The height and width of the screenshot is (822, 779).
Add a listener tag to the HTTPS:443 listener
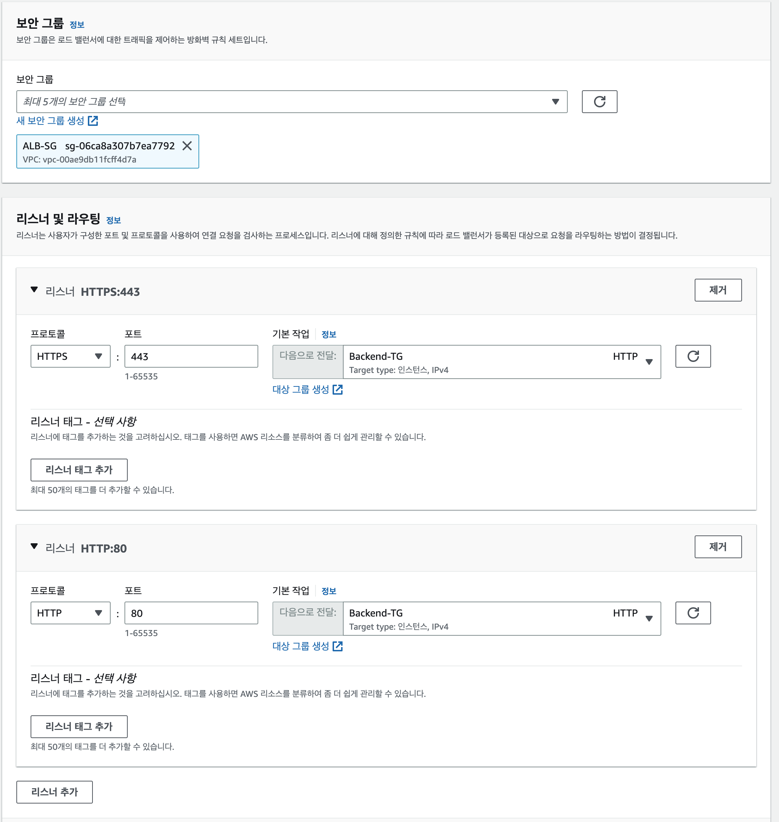tap(79, 469)
